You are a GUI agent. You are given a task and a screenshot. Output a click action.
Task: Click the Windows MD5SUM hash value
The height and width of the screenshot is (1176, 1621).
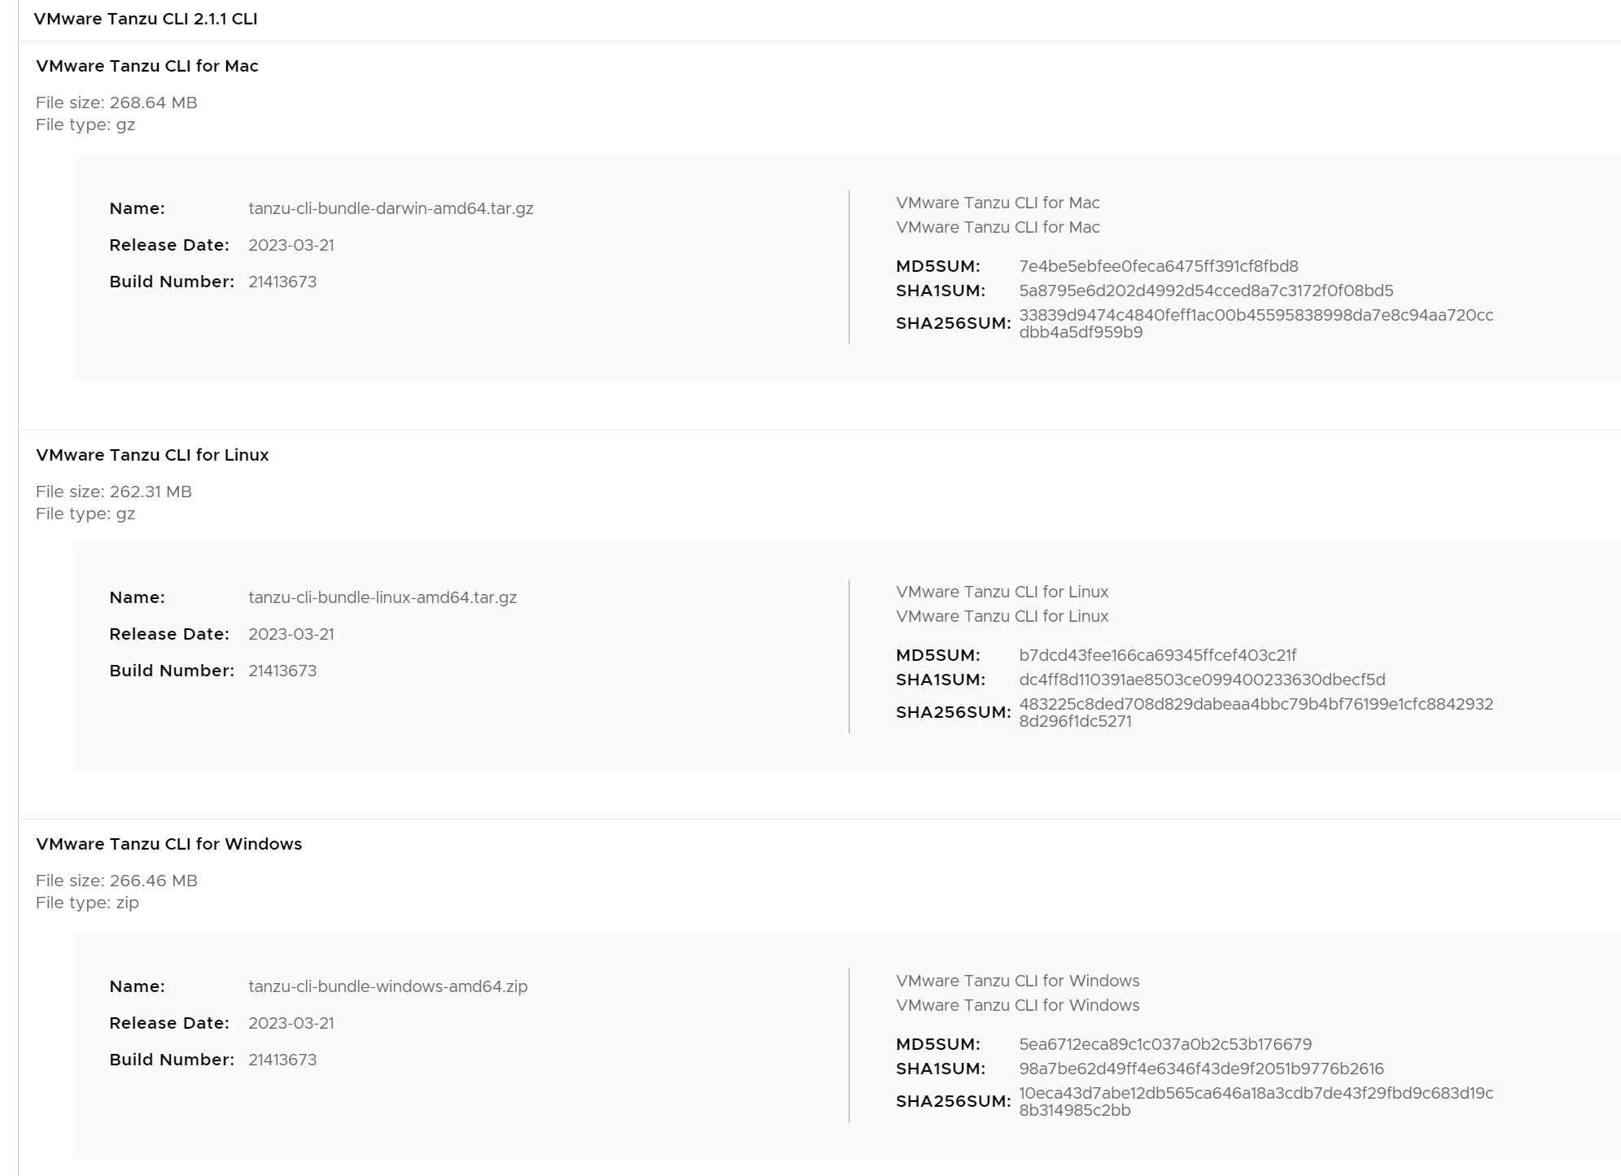(1165, 1044)
